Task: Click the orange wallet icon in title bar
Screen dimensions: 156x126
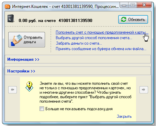Action: pyautogui.click(x=8, y=7)
